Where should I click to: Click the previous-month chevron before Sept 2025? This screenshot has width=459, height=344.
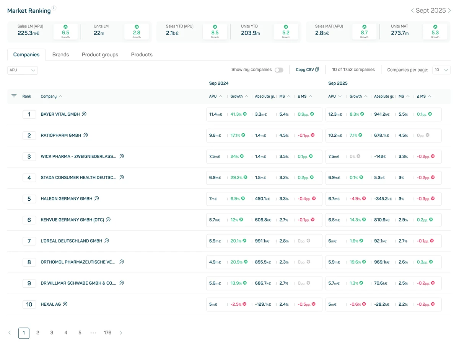[x=413, y=10]
